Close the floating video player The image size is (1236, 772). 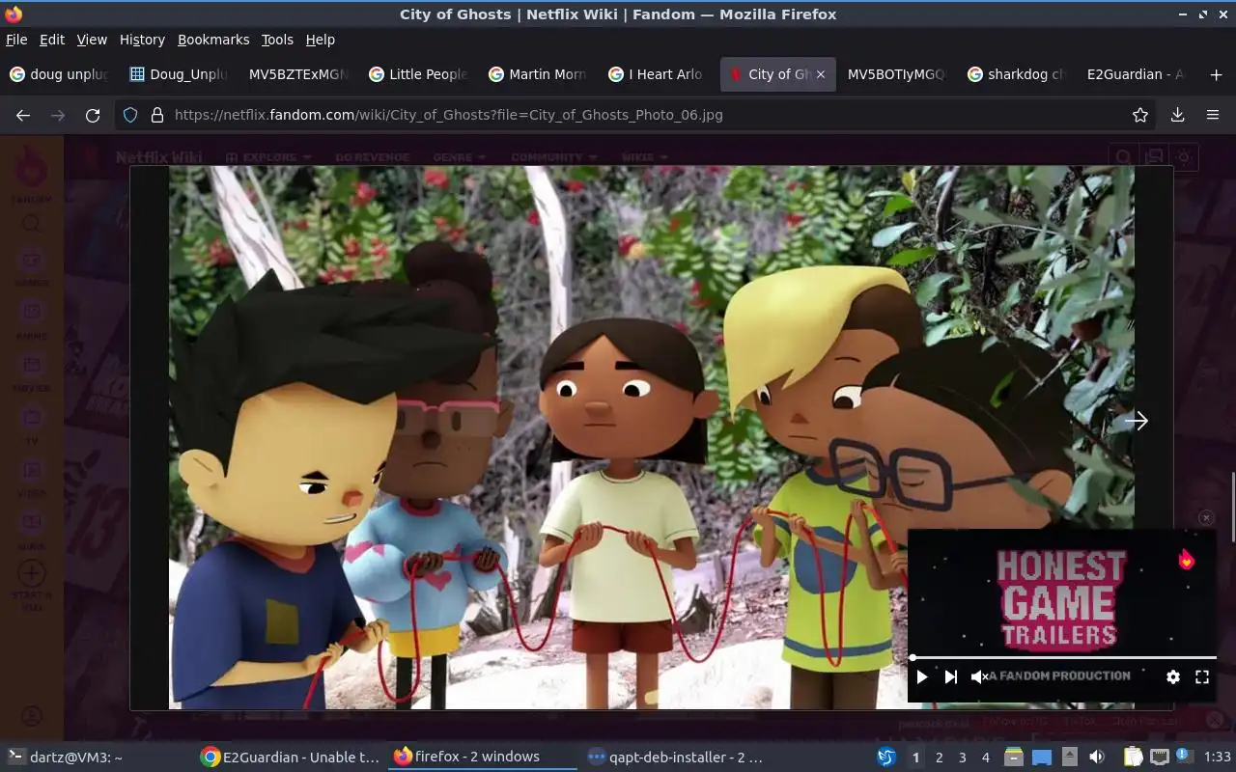pyautogui.click(x=1206, y=518)
